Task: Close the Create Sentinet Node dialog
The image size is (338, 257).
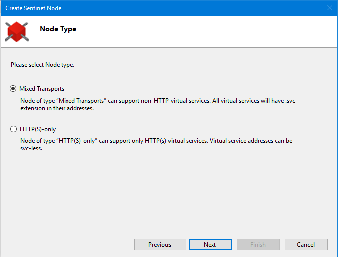Action: point(330,8)
